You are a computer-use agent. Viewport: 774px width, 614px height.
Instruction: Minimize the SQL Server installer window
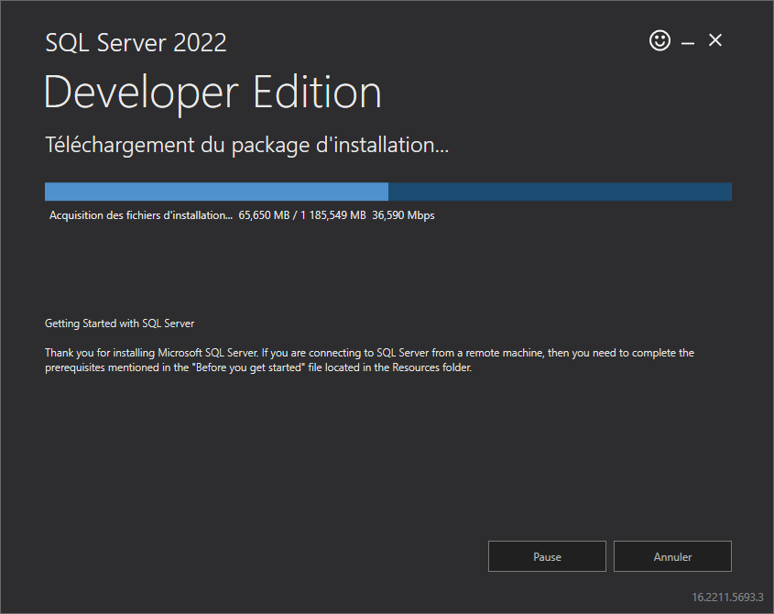[x=688, y=43]
